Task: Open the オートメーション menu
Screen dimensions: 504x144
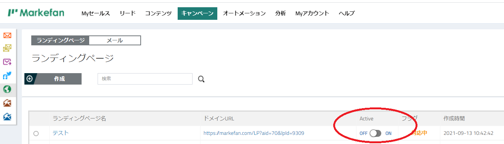Action: pos(244,13)
